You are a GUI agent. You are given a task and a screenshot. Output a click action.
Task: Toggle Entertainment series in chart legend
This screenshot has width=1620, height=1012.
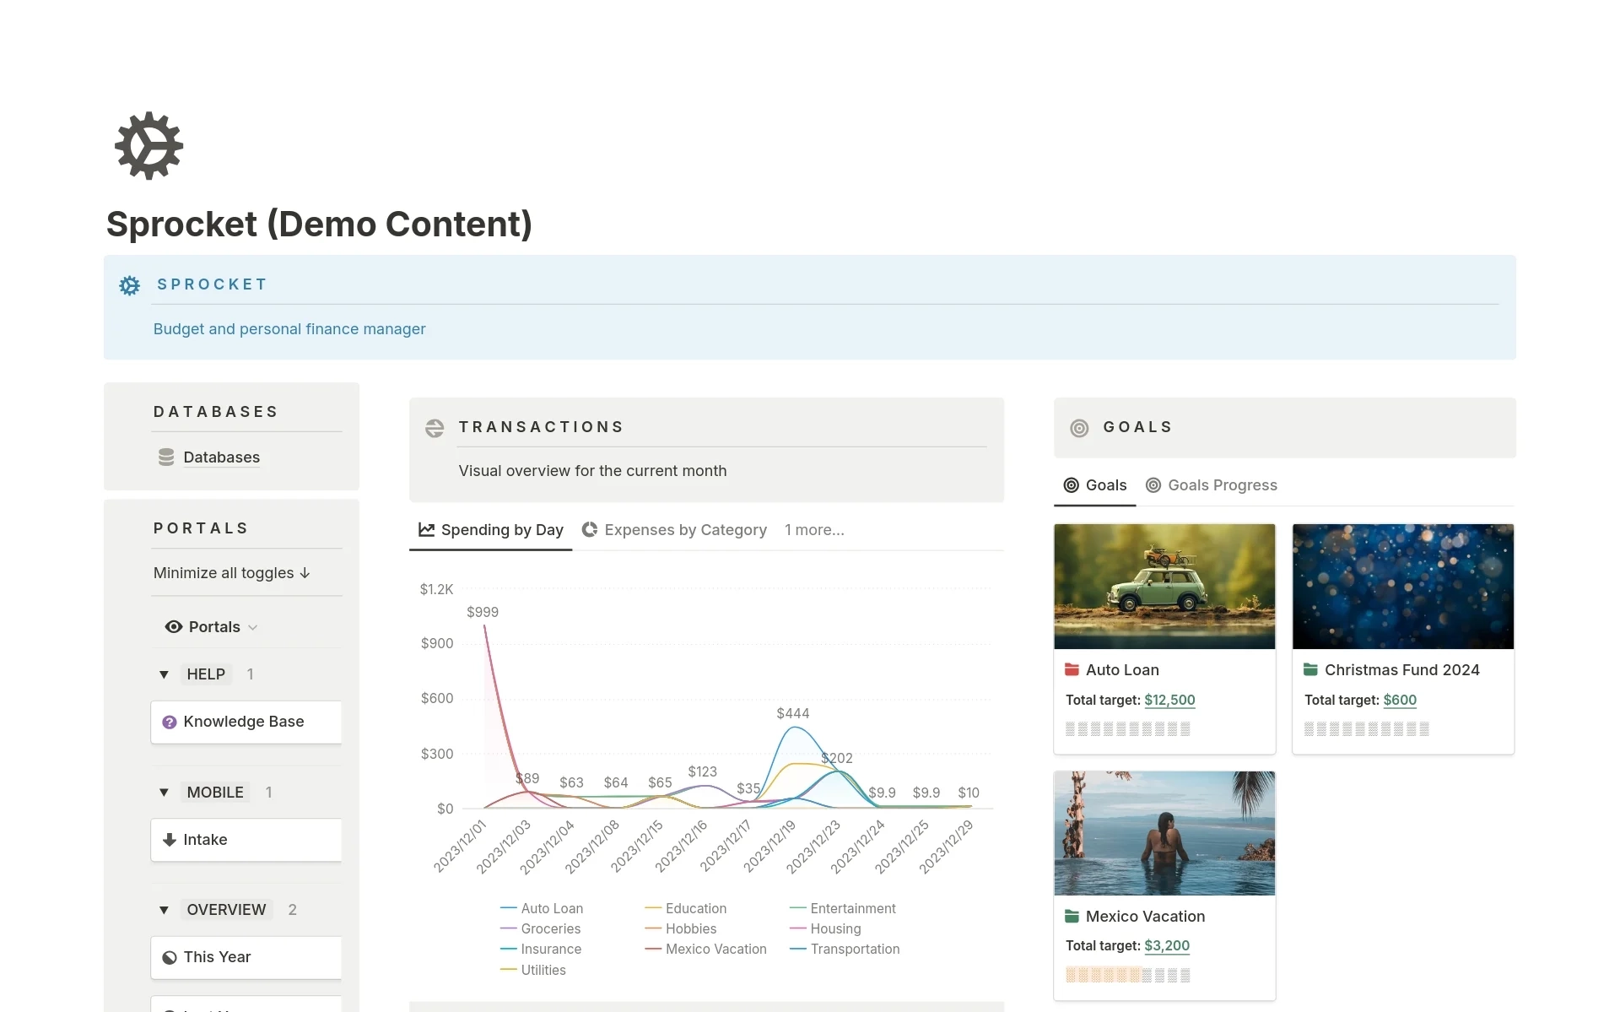click(x=843, y=909)
